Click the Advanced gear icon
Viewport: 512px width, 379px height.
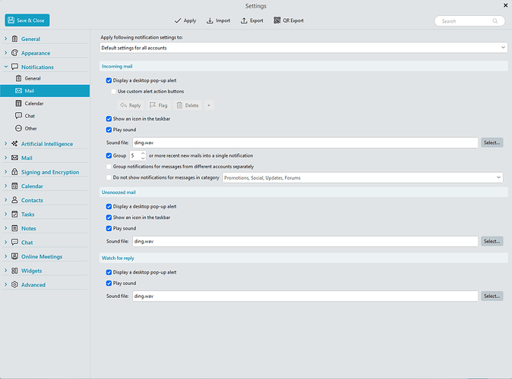14,284
